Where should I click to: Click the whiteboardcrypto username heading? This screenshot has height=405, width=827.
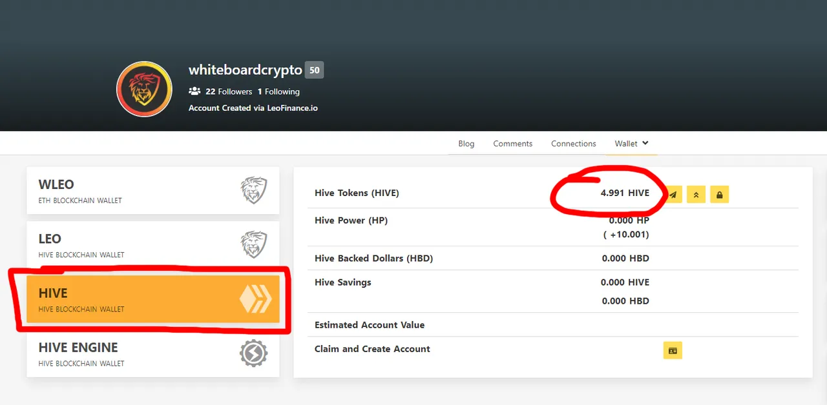(x=246, y=70)
